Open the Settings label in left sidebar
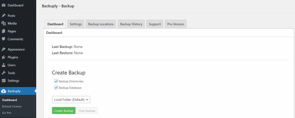The image size is (295, 118). point(13,81)
